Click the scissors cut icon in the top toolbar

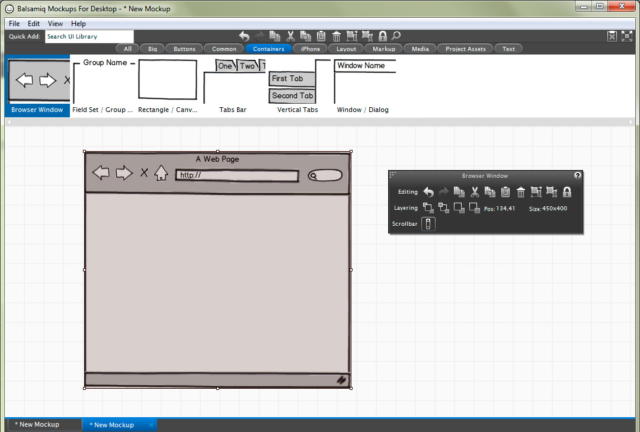290,36
